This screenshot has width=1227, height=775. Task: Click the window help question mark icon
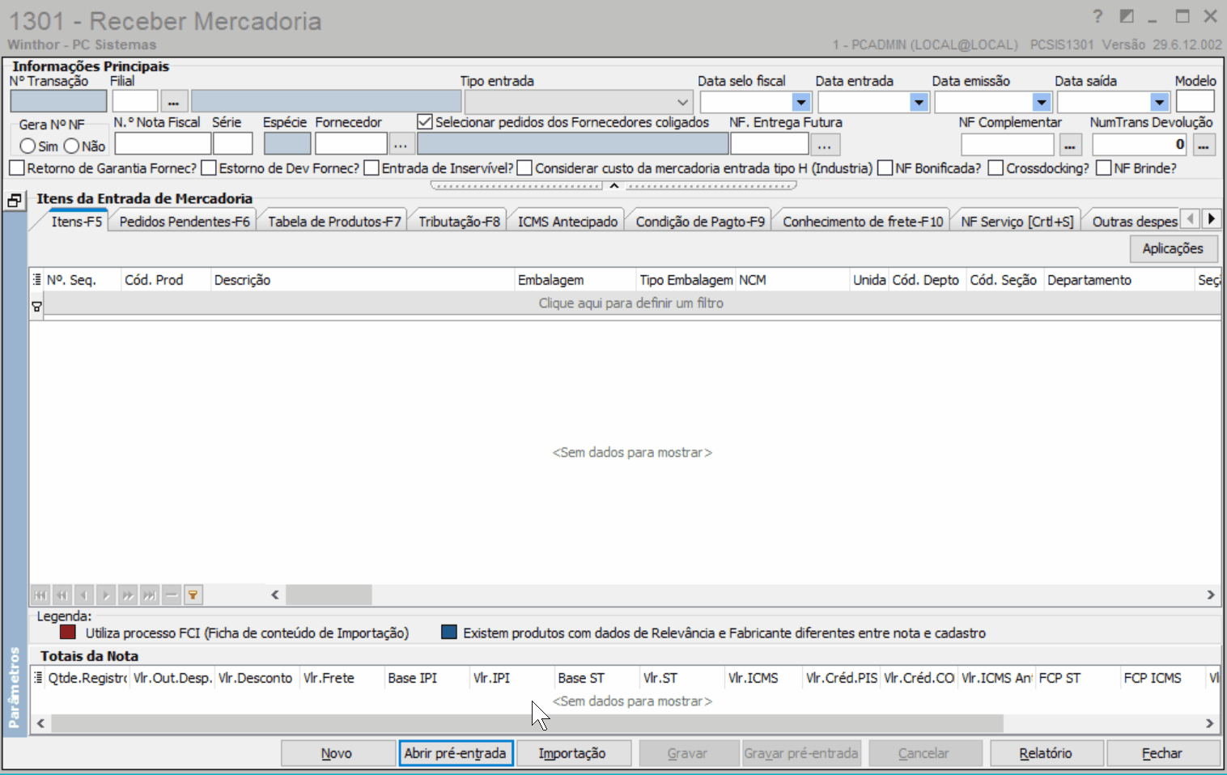coord(1098,16)
